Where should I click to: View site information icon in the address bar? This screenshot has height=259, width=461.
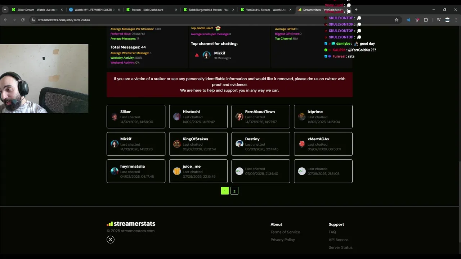coord(33,20)
